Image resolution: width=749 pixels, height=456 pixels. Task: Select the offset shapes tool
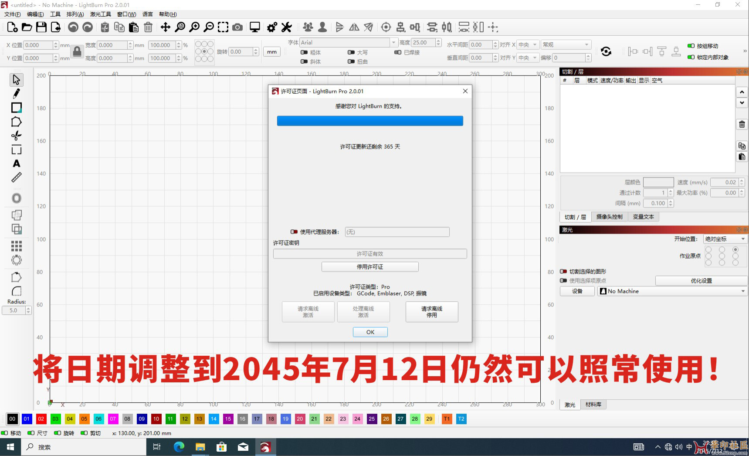(x=17, y=198)
